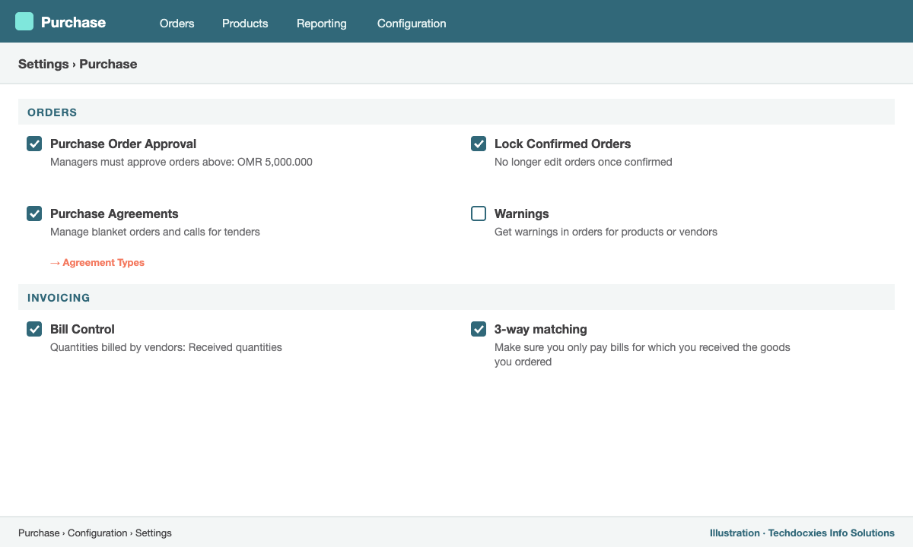Open the Purchase app title in navbar
The height and width of the screenshot is (547, 913).
(x=73, y=22)
